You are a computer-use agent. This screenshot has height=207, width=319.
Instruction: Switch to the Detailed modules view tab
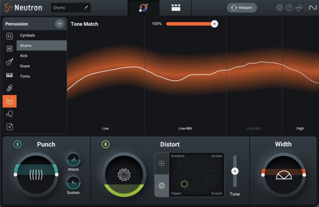pos(176,8)
